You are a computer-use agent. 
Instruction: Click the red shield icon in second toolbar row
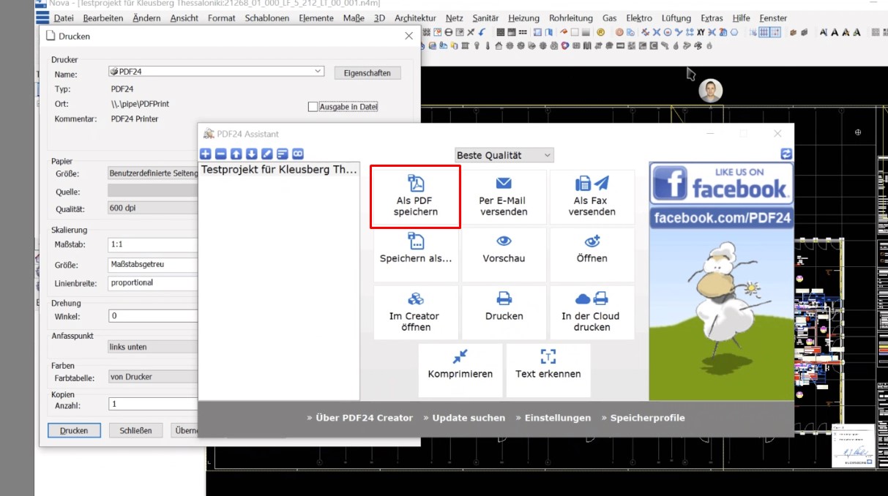coord(565,45)
